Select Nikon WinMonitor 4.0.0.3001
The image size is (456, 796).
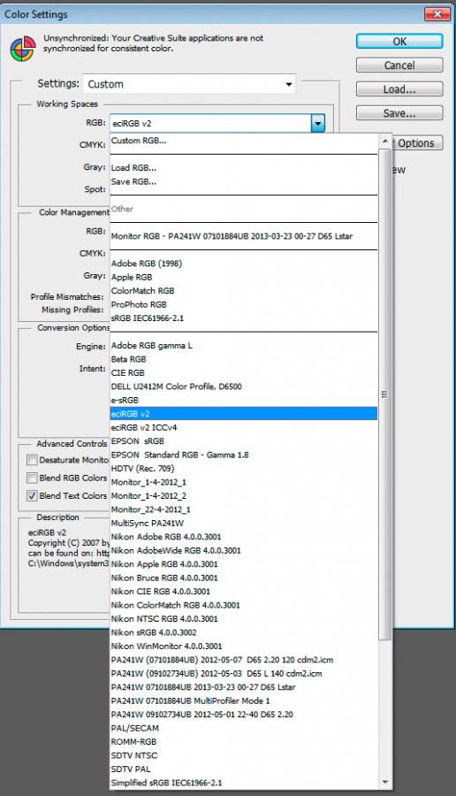244,647
